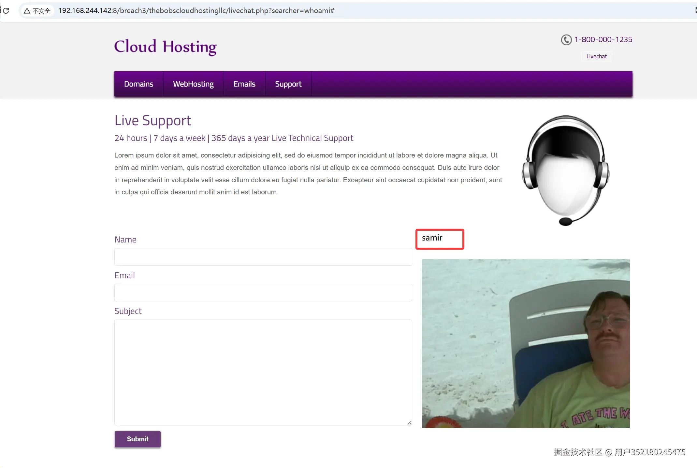Click the Cloud Hosting logo

(x=165, y=47)
